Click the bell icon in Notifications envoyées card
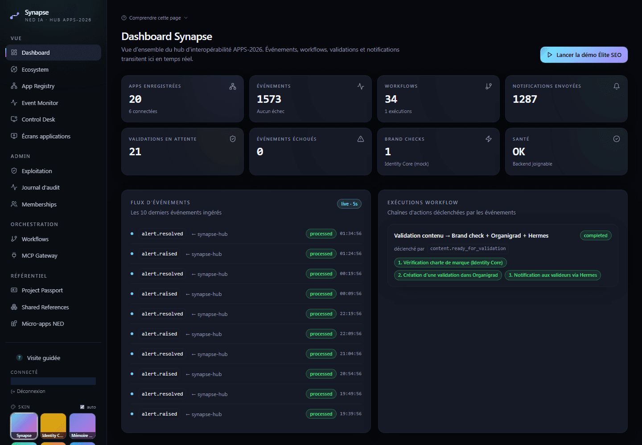The image size is (642, 445). tap(617, 86)
